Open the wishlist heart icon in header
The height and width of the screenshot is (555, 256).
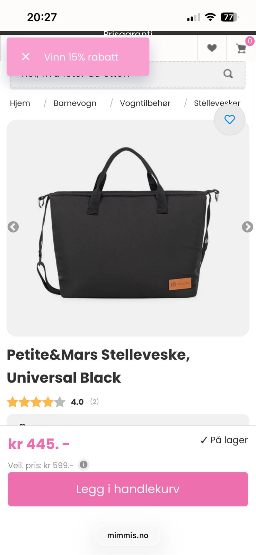[212, 48]
